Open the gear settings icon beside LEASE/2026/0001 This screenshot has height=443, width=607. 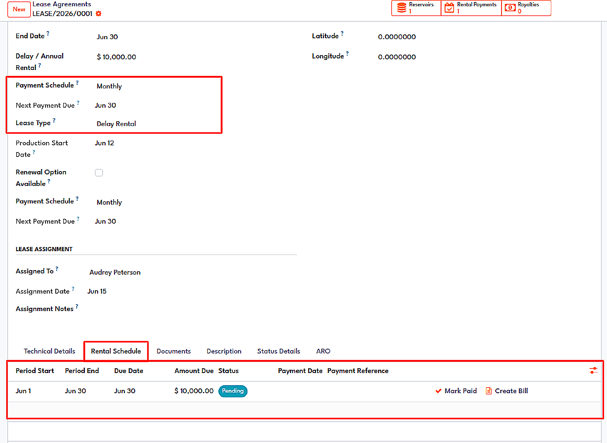click(99, 14)
